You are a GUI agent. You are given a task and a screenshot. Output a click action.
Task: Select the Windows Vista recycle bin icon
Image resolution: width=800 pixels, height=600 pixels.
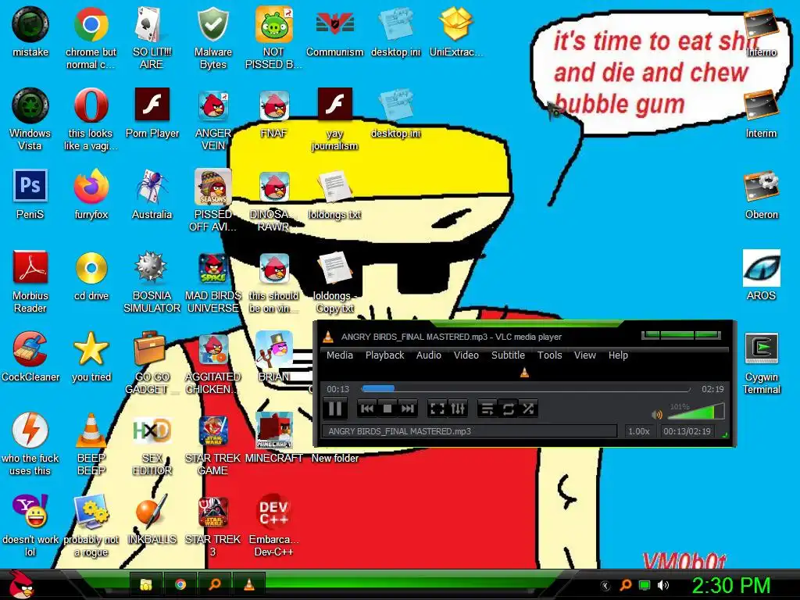(30, 120)
